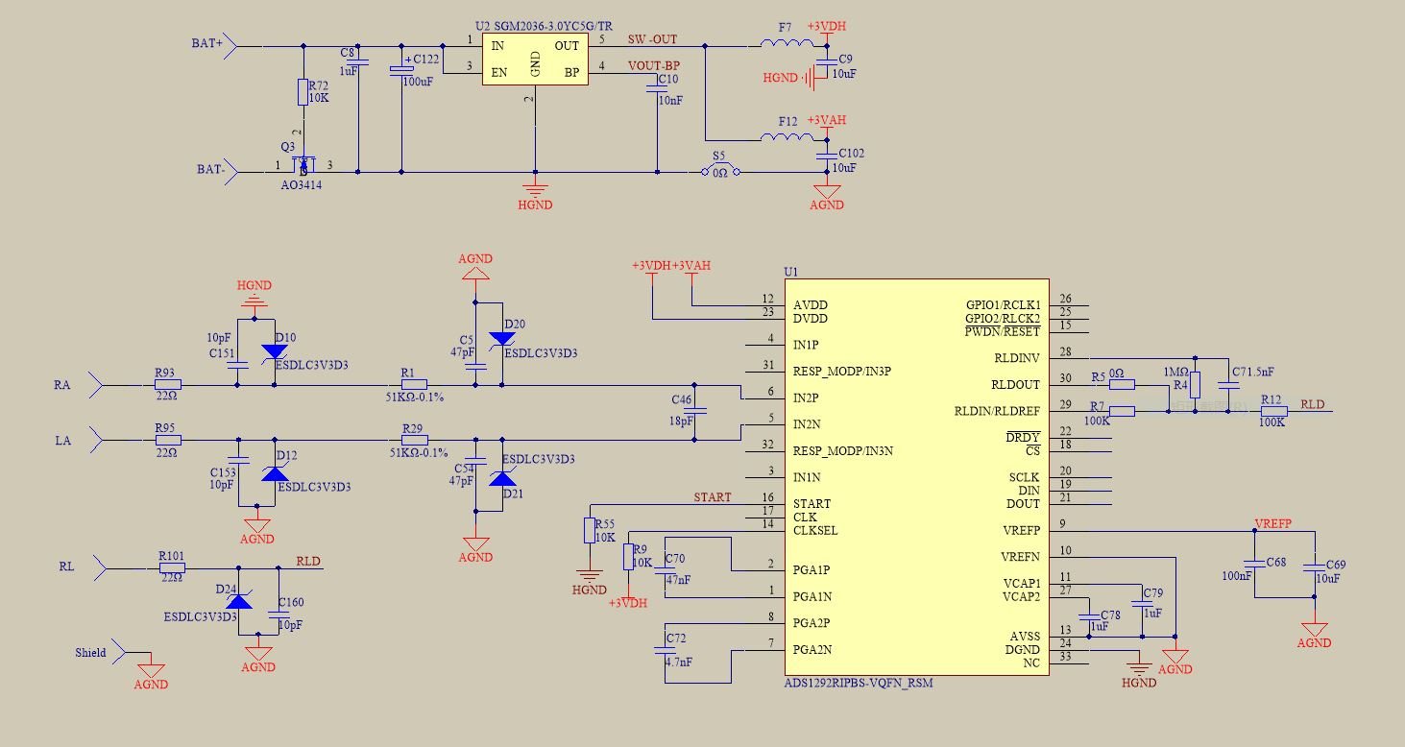Click the AGND symbol below C102
Image resolution: width=1405 pixels, height=747 pixels.
point(826,192)
